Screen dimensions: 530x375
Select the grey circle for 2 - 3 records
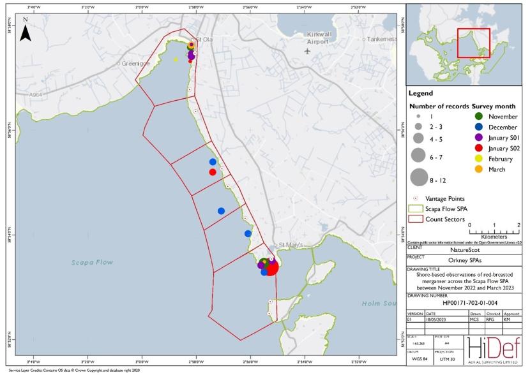[x=418, y=127]
